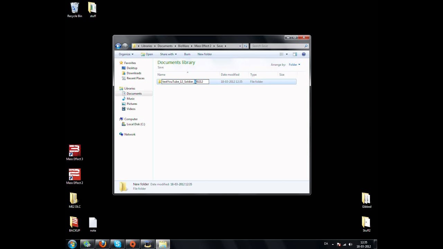Click inside the folder rename text box
Viewport: 443px width, 249px height.
point(185,82)
